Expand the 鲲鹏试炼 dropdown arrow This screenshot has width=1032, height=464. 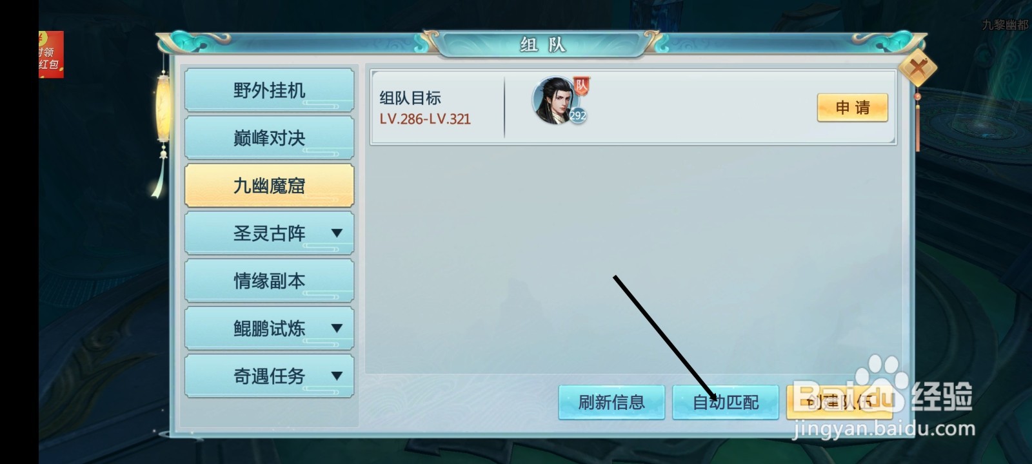pyautogui.click(x=337, y=328)
